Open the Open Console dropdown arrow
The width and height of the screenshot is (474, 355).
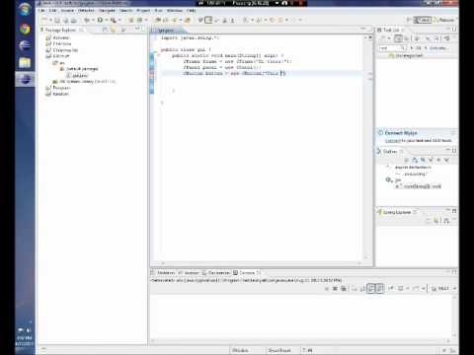pos(425,289)
